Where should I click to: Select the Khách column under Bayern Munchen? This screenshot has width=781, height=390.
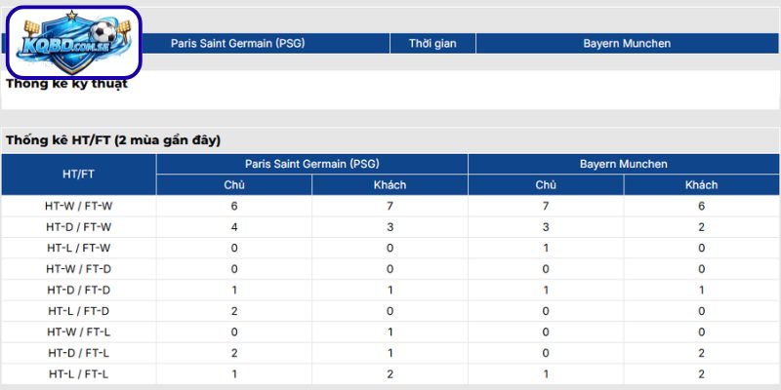701,185
